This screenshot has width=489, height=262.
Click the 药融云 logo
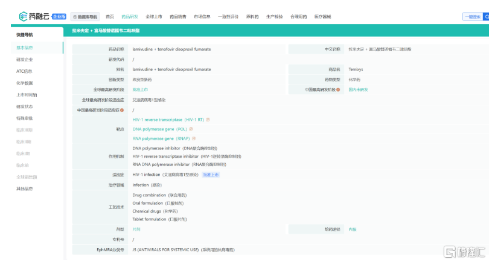[34, 16]
